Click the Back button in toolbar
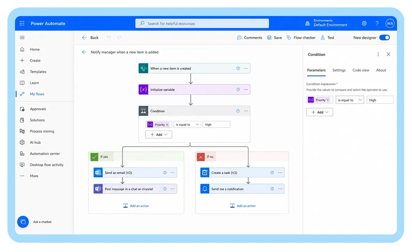This screenshot has height=252, width=412. [x=90, y=38]
